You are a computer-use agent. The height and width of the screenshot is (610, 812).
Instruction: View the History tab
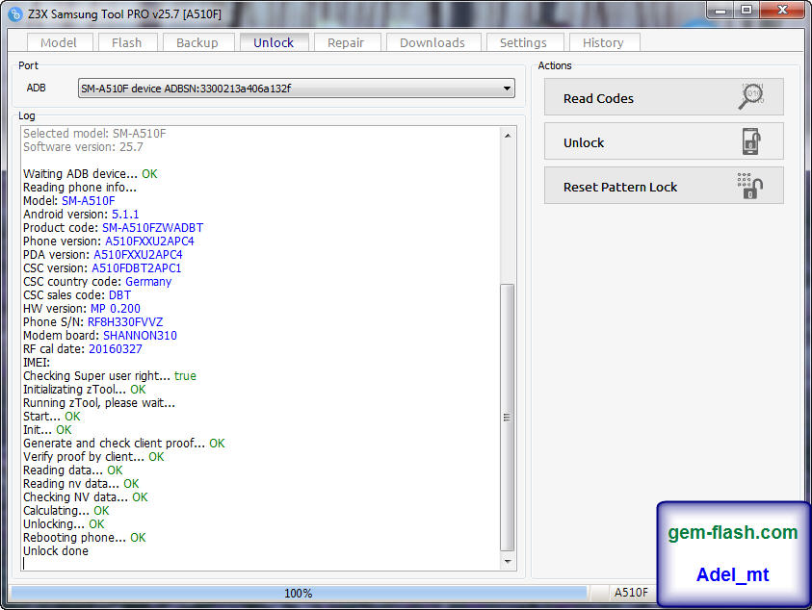click(x=603, y=42)
